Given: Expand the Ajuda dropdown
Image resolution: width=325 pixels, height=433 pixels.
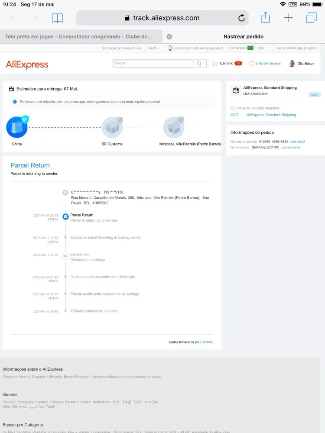Looking at the screenshot, I should 154,48.
